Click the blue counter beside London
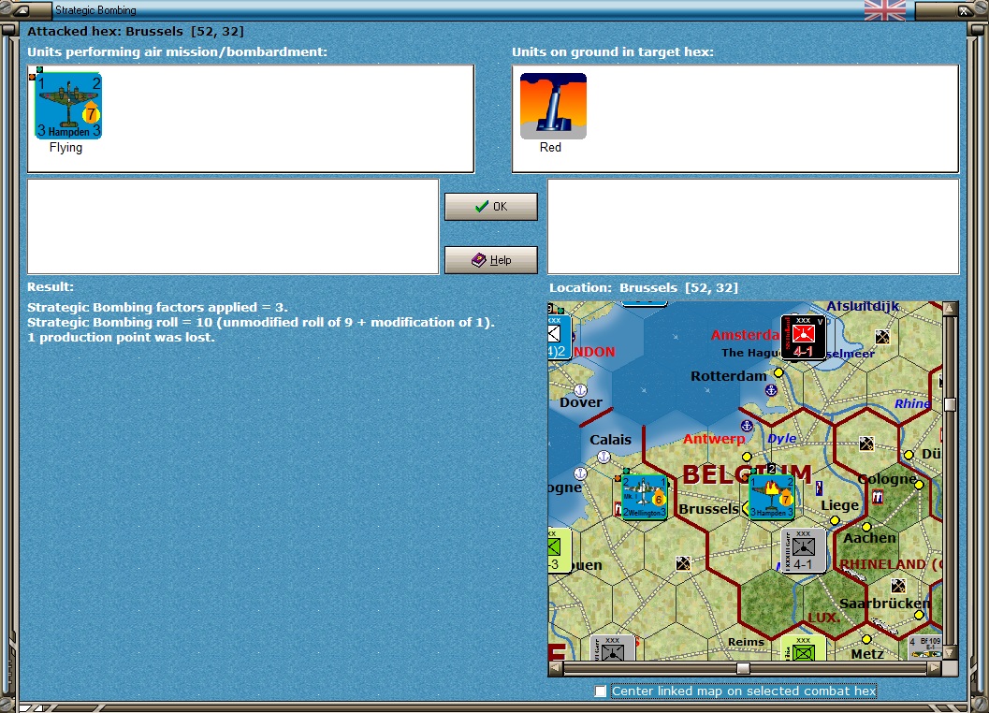Viewport: 989px width, 713px height. [x=560, y=337]
